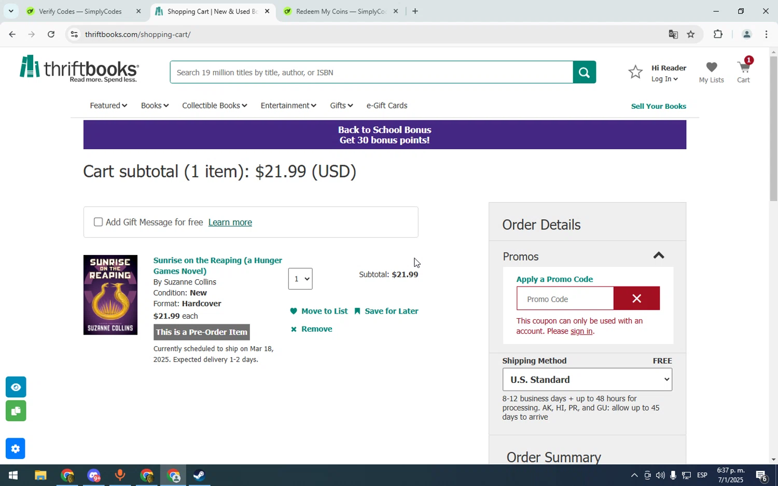Check the Add Gift Message checkbox

[x=98, y=222]
